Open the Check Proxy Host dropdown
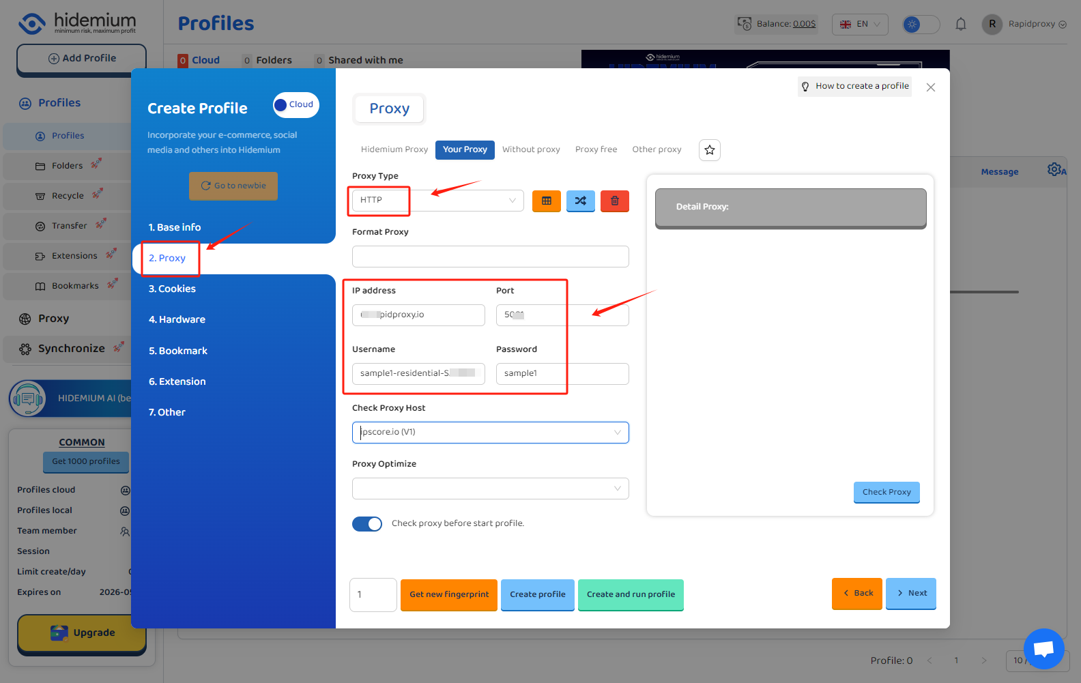This screenshot has height=683, width=1081. tap(491, 433)
